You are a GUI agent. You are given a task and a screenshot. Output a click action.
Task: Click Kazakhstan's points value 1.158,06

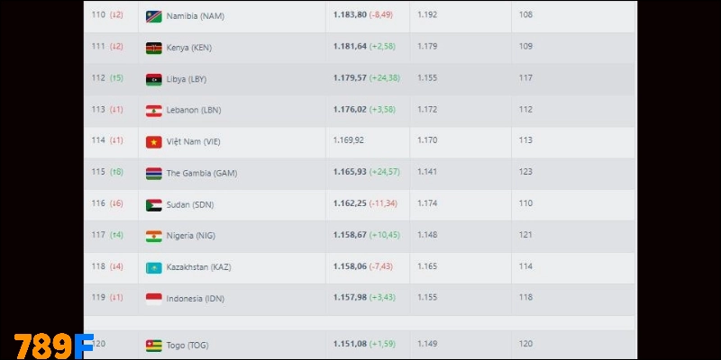click(349, 267)
